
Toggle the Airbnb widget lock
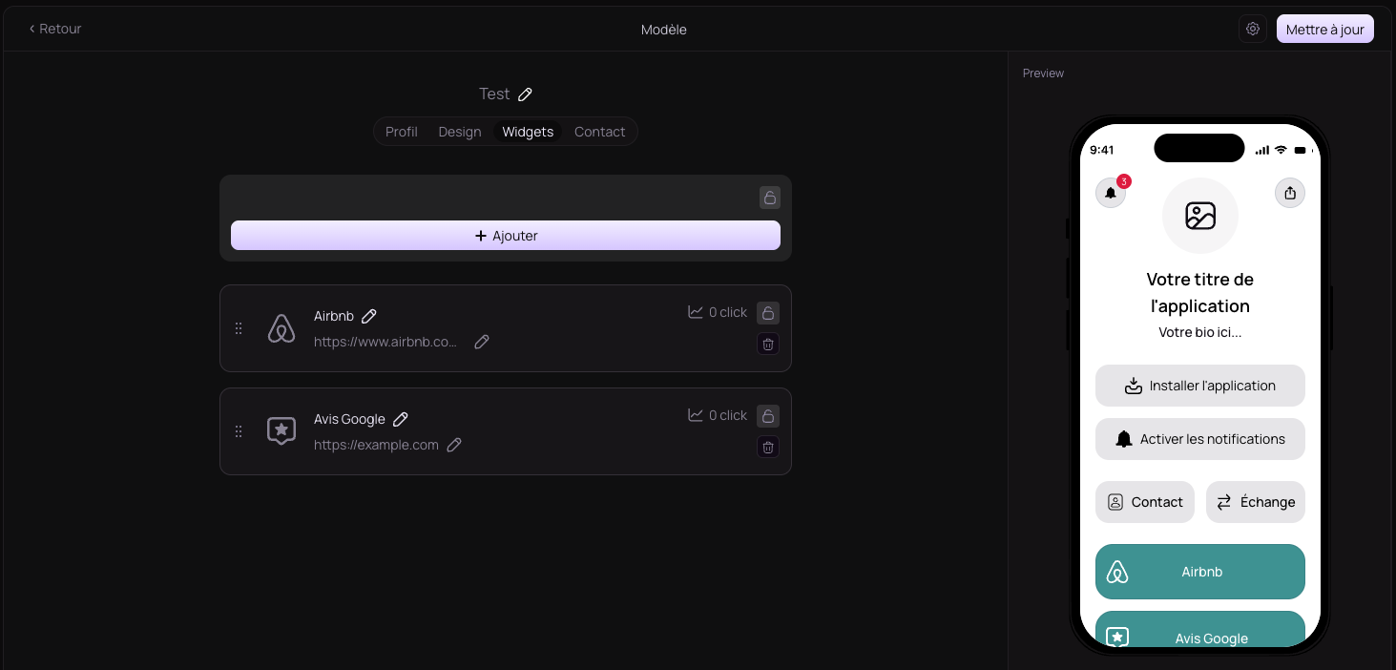(768, 313)
